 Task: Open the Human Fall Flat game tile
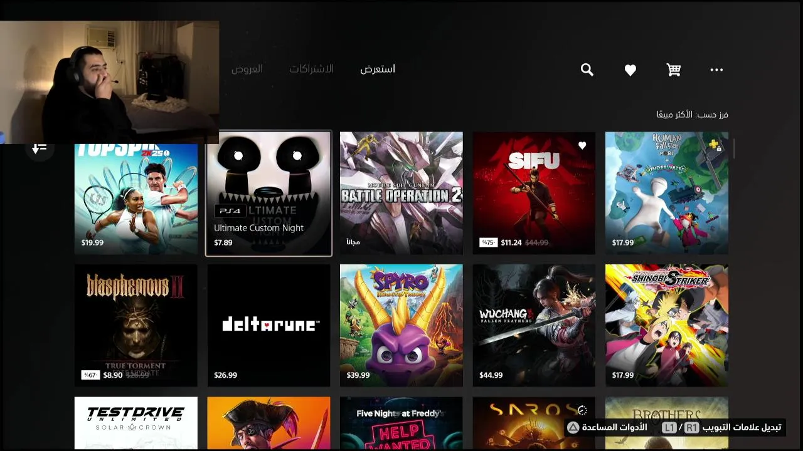coord(667,193)
